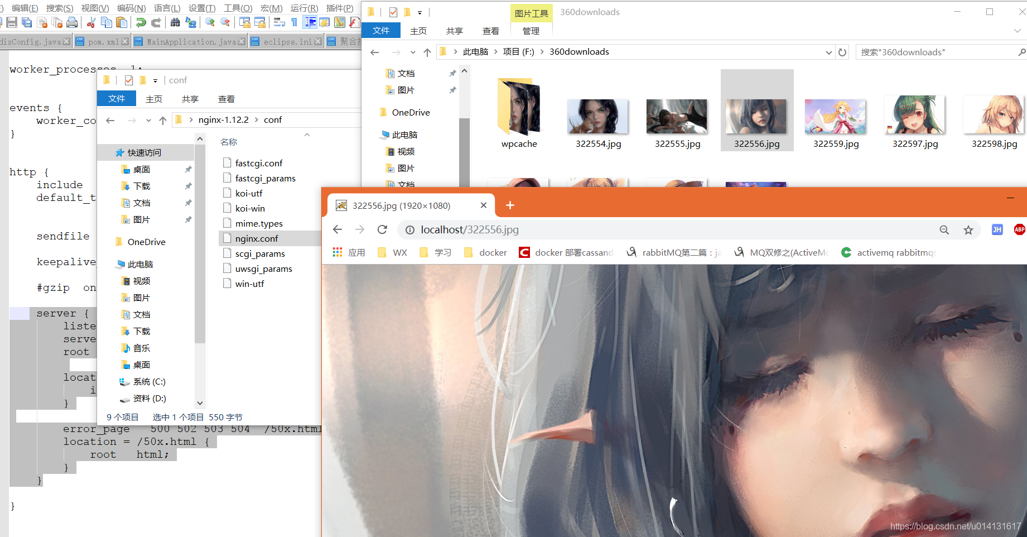1027x537 pixels.
Task: Close the 322556.jpg Chrome tab
Action: pos(484,205)
